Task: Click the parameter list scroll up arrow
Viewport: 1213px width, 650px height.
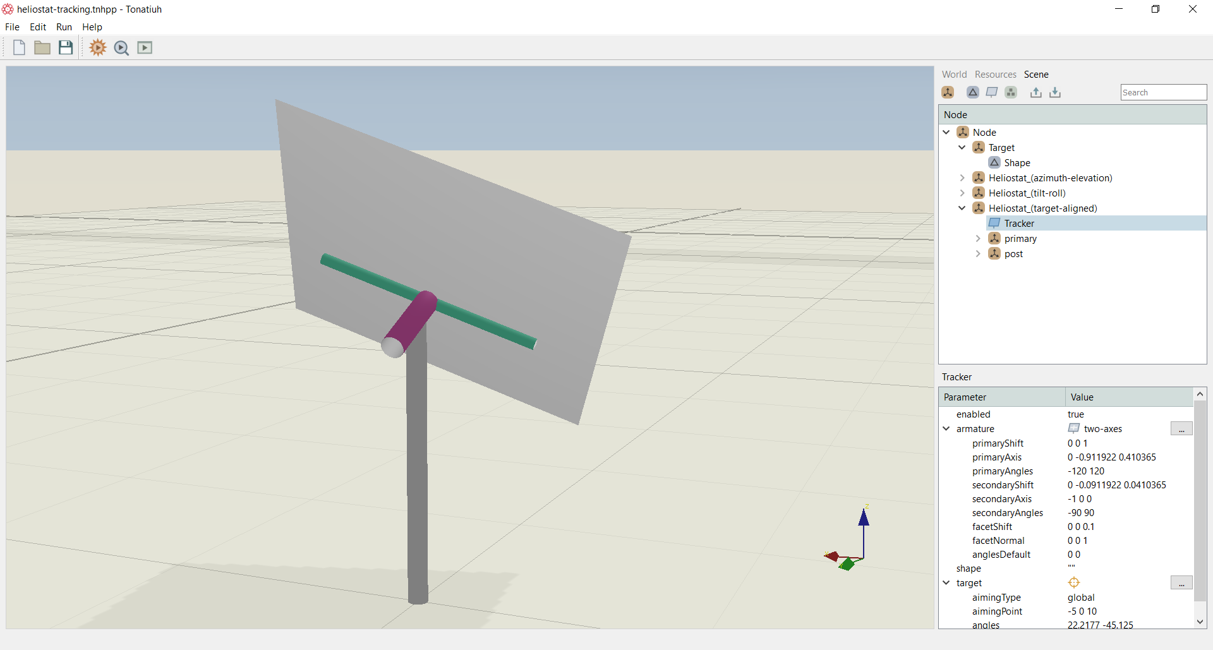Action: 1200,394
